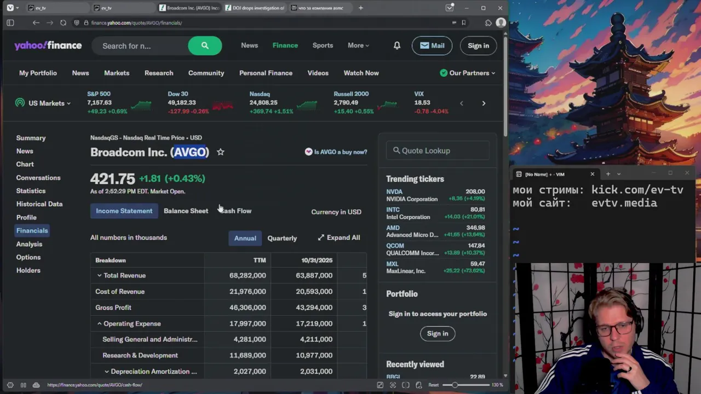Click the Yahoo search input box
The height and width of the screenshot is (394, 701).
(140, 46)
